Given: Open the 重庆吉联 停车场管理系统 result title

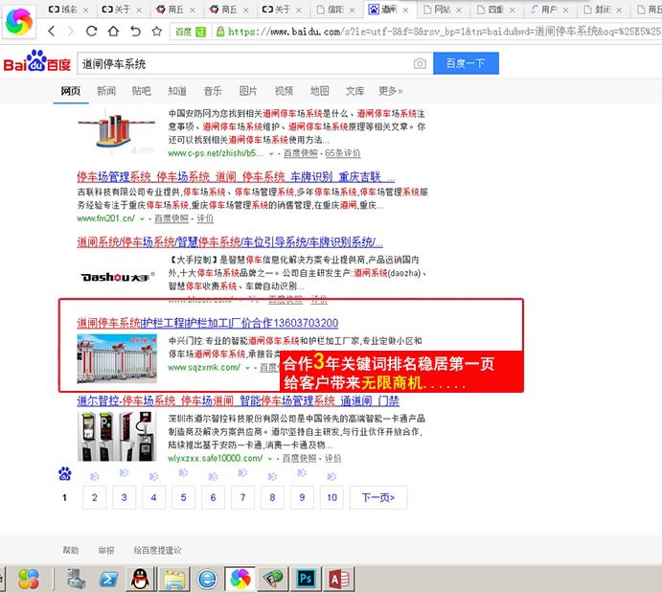Looking at the screenshot, I should pos(236,177).
